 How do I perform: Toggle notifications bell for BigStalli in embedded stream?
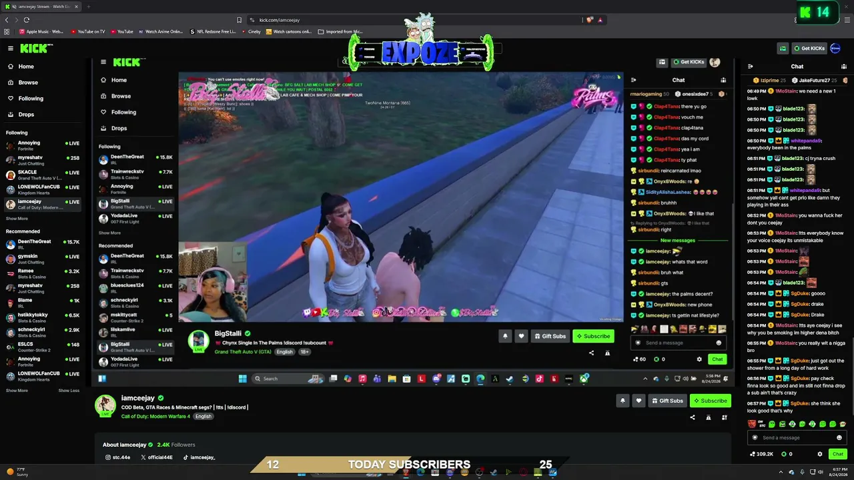click(505, 336)
